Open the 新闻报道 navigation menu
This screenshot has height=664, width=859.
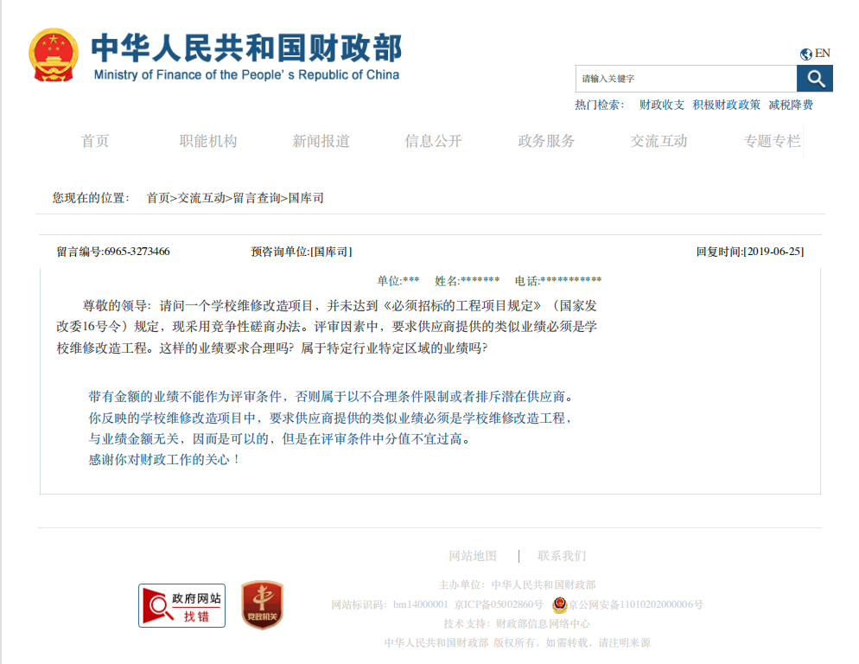click(x=320, y=141)
